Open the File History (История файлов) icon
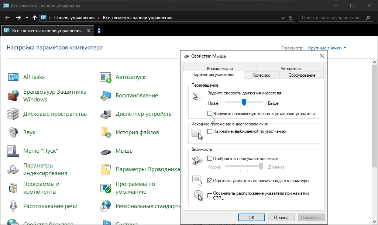 click(106, 132)
